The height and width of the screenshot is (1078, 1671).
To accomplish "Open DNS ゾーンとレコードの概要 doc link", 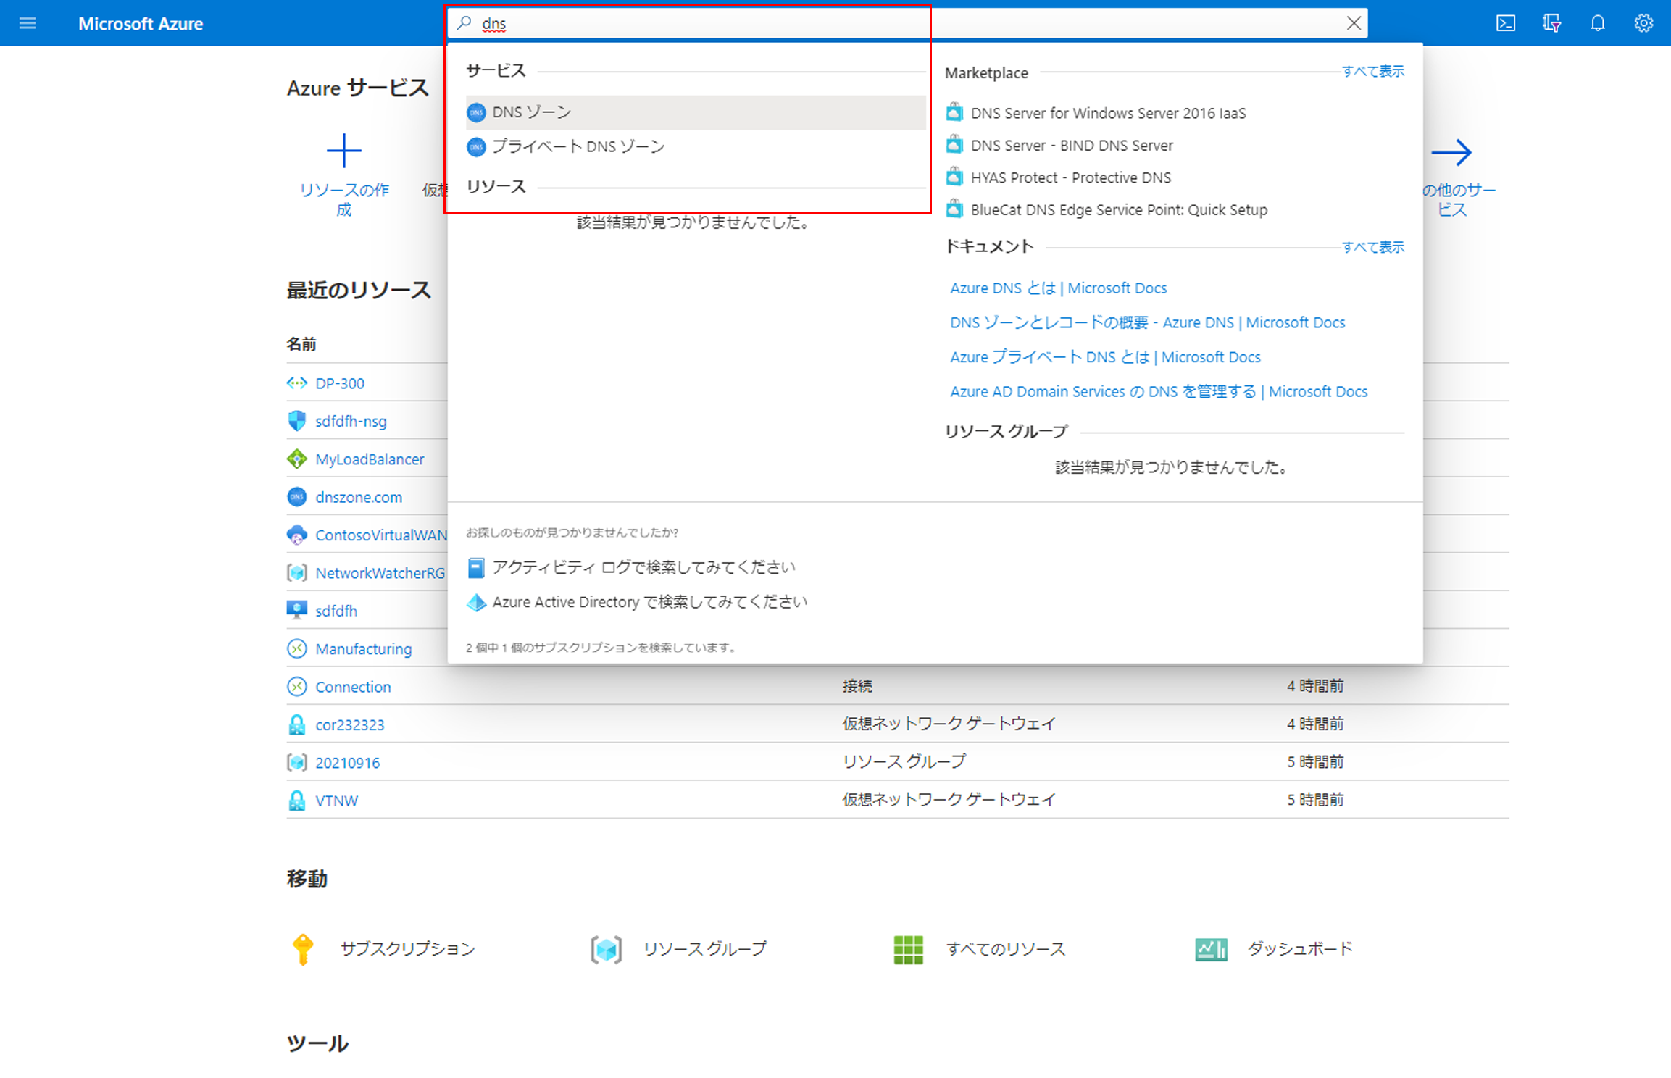I will [1147, 322].
